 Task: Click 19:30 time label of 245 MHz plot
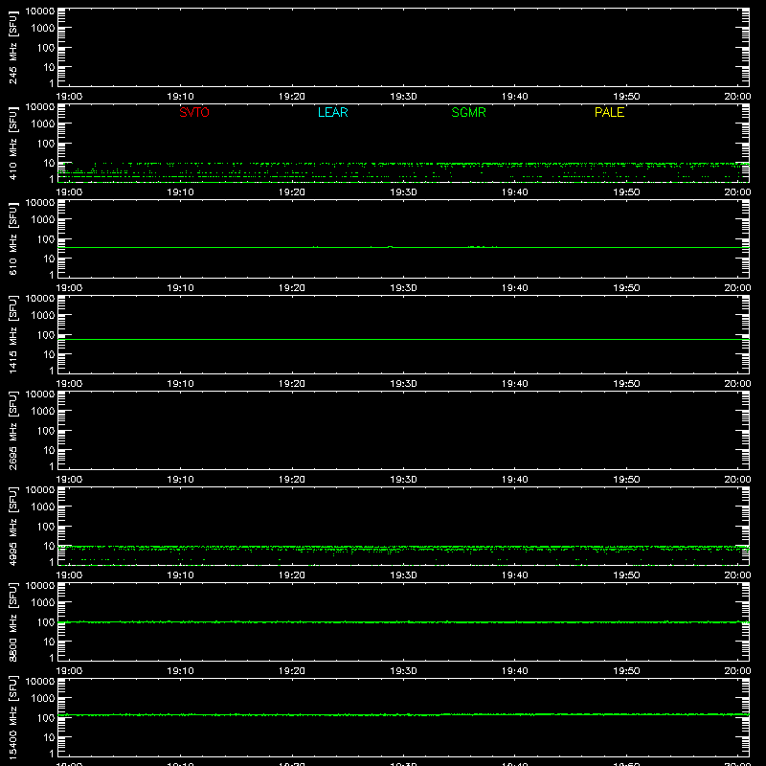click(x=403, y=97)
